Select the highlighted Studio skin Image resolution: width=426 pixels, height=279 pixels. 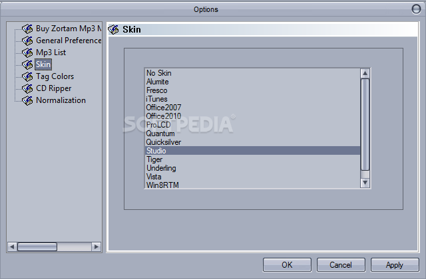pyautogui.click(x=253, y=151)
